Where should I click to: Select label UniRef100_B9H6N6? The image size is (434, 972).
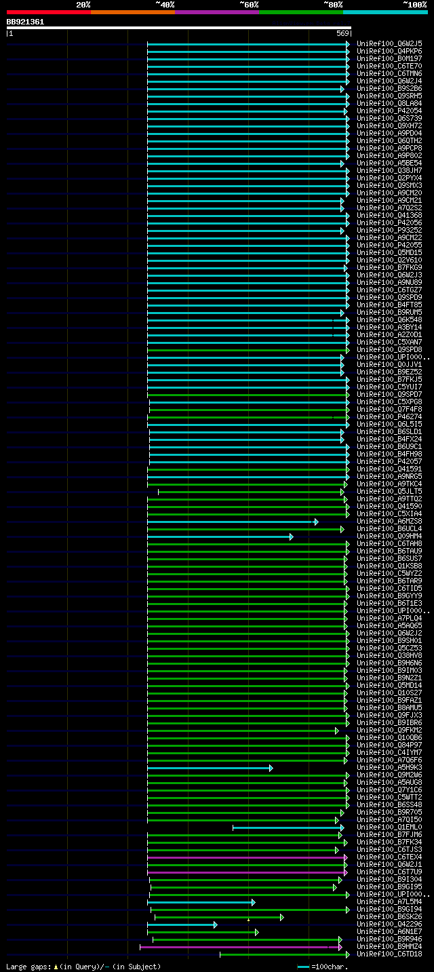389,663
